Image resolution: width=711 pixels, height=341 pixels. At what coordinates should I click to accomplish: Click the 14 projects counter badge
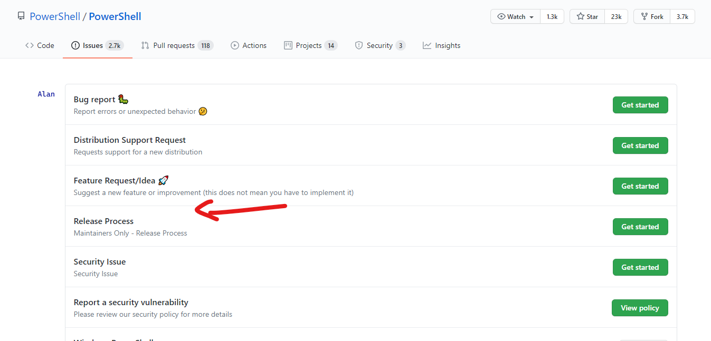pos(331,45)
